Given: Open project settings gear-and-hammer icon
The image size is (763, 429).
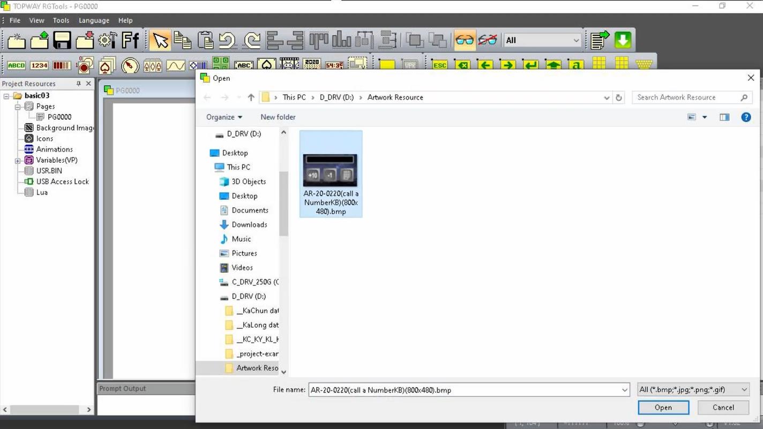Looking at the screenshot, I should pyautogui.click(x=107, y=40).
